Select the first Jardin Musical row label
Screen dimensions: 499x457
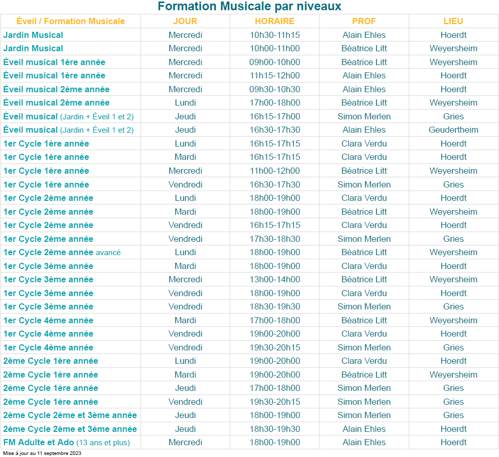pos(33,35)
